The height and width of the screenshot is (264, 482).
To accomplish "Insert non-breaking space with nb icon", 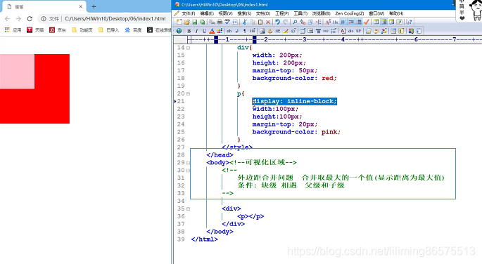I will click(229, 31).
